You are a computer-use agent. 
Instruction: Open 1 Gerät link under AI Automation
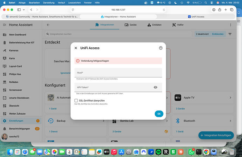point(53,109)
